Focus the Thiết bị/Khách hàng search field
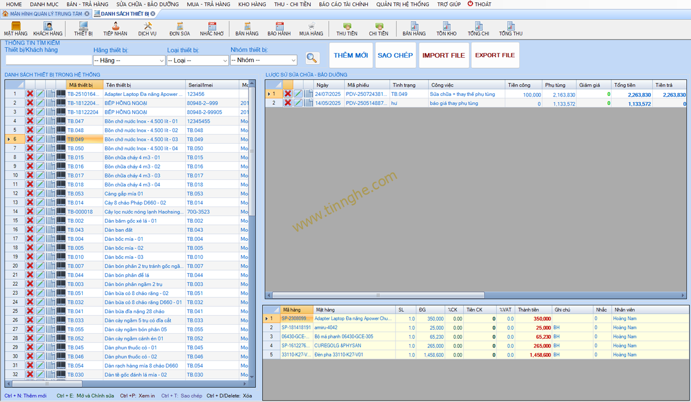The width and height of the screenshot is (691, 402). tap(48, 60)
